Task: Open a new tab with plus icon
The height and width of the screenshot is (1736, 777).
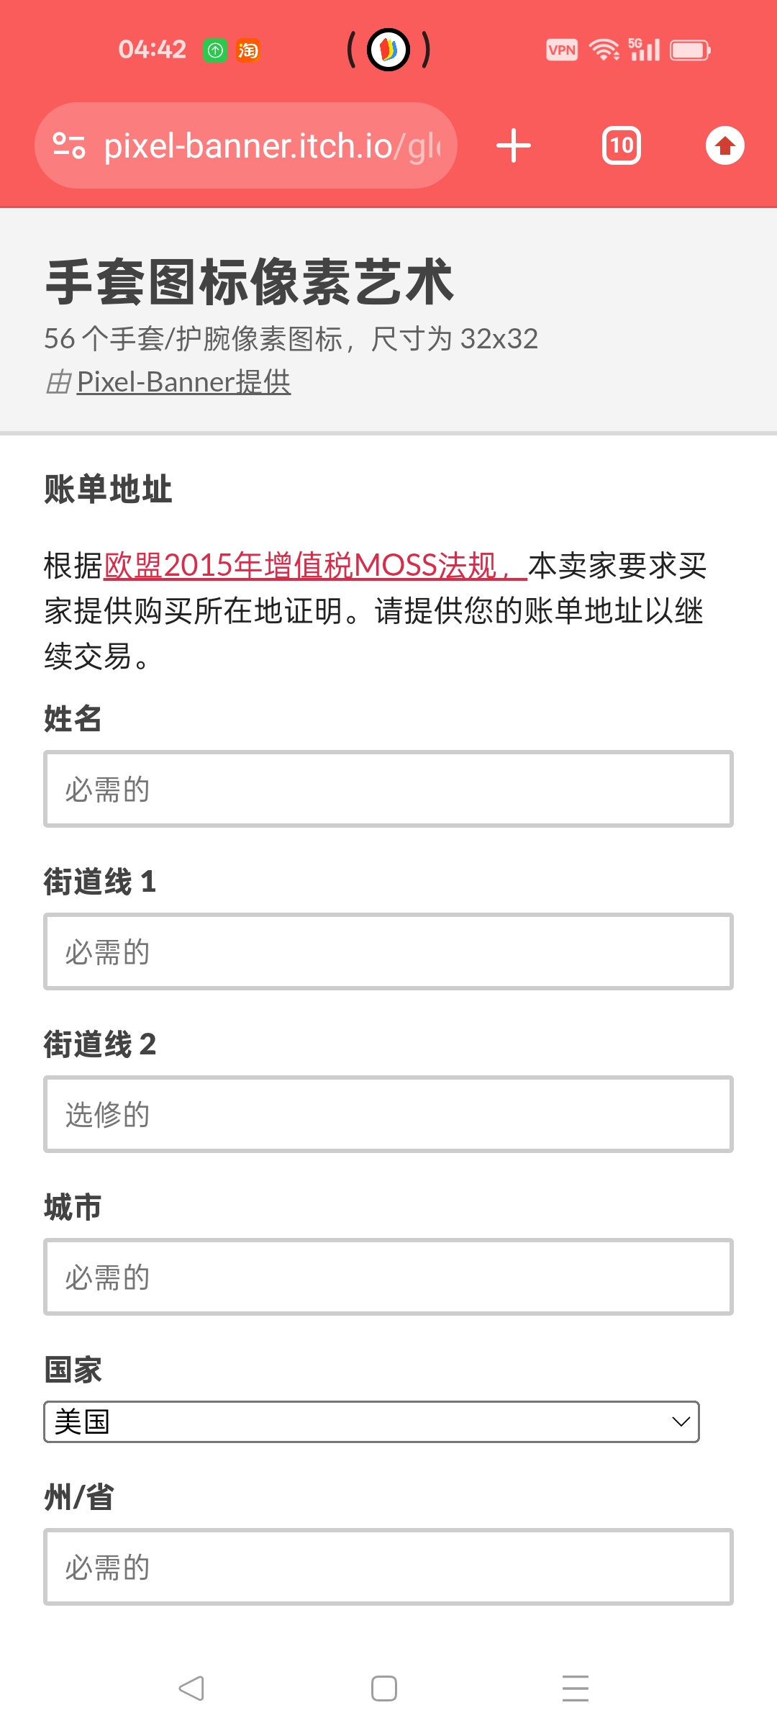Action: point(514,145)
